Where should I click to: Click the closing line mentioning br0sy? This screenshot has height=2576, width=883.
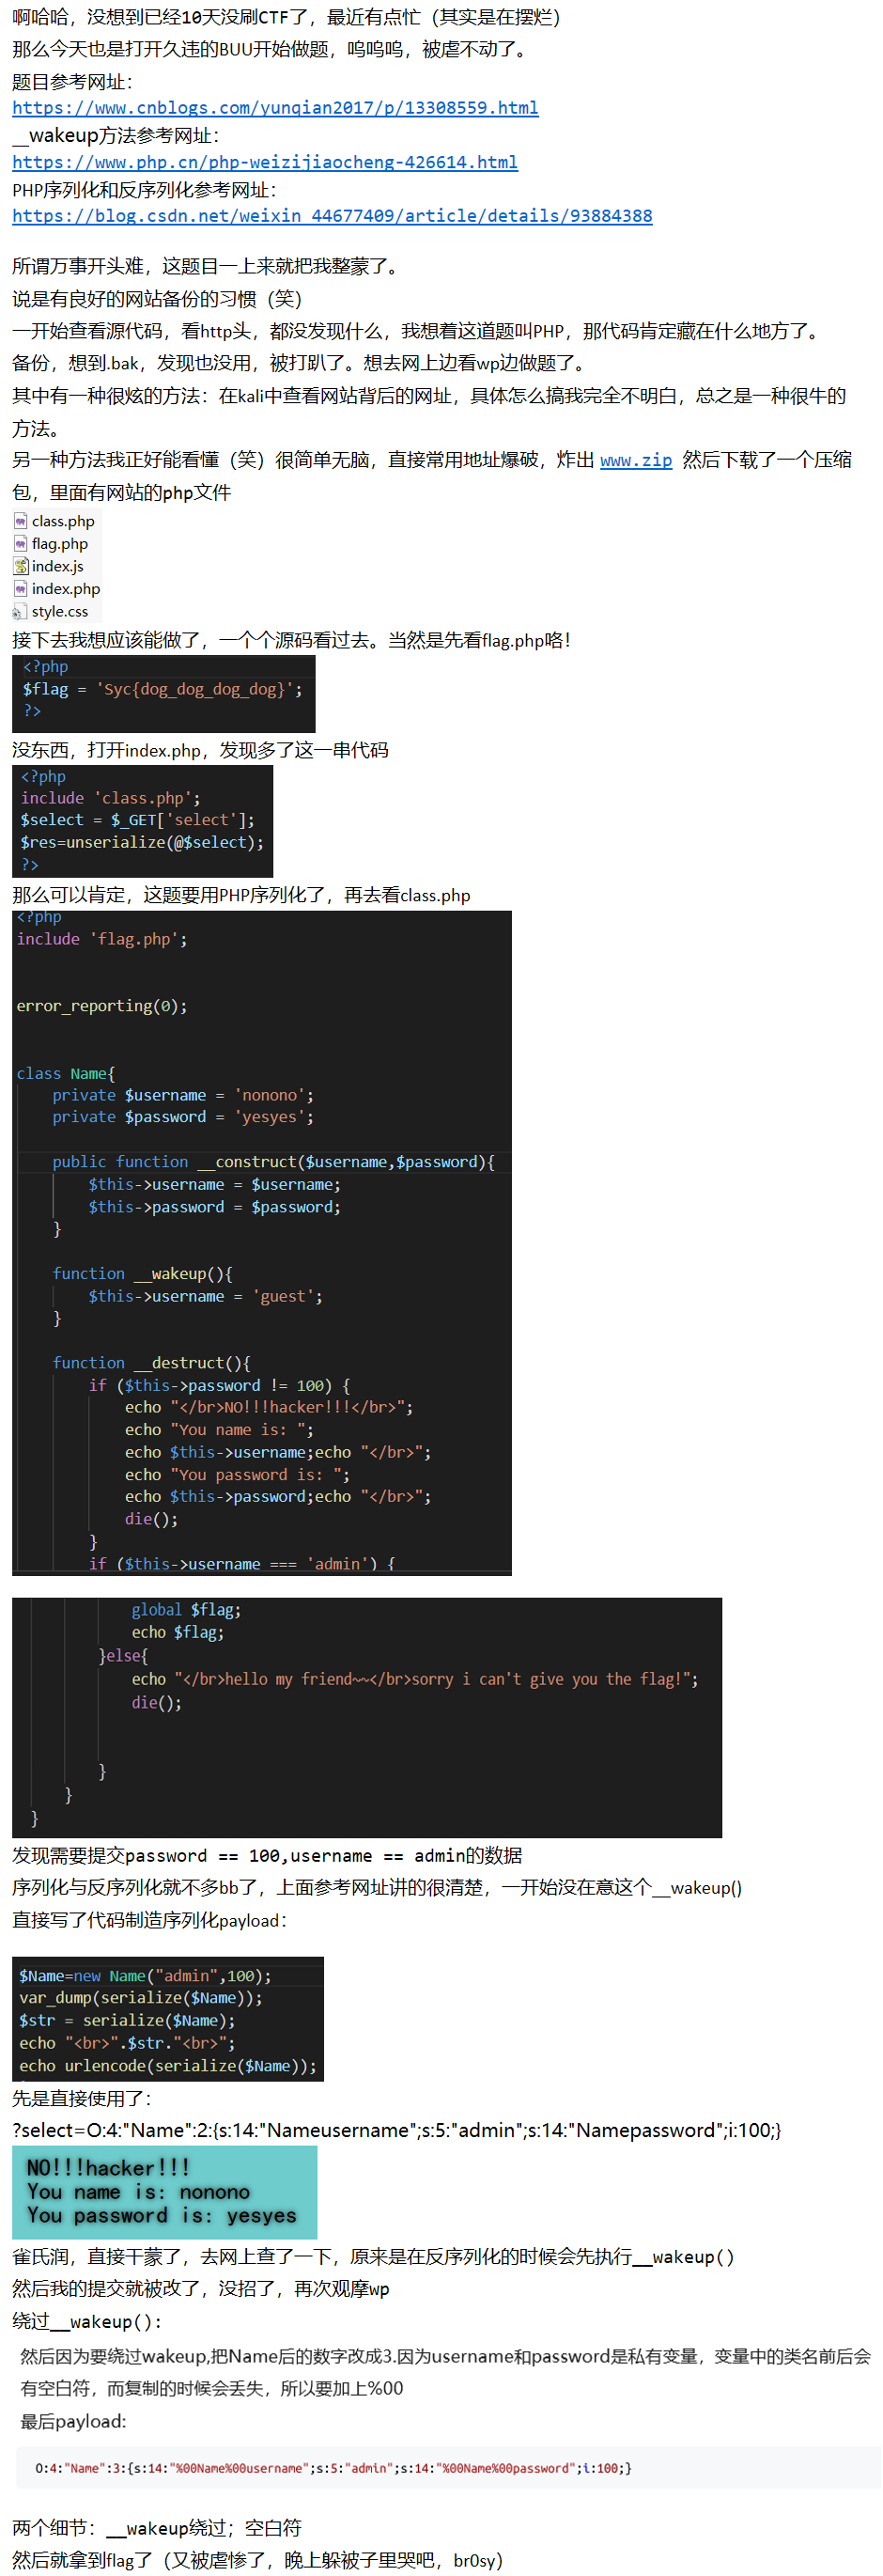(x=257, y=2561)
